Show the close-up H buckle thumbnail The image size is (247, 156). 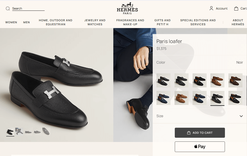click(46, 131)
